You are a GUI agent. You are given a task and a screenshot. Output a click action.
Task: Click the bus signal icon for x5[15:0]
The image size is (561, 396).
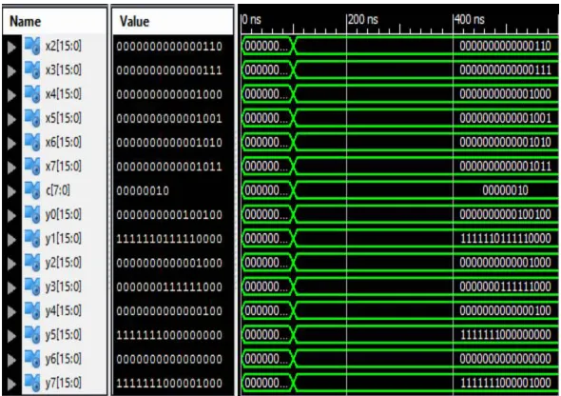(32, 118)
